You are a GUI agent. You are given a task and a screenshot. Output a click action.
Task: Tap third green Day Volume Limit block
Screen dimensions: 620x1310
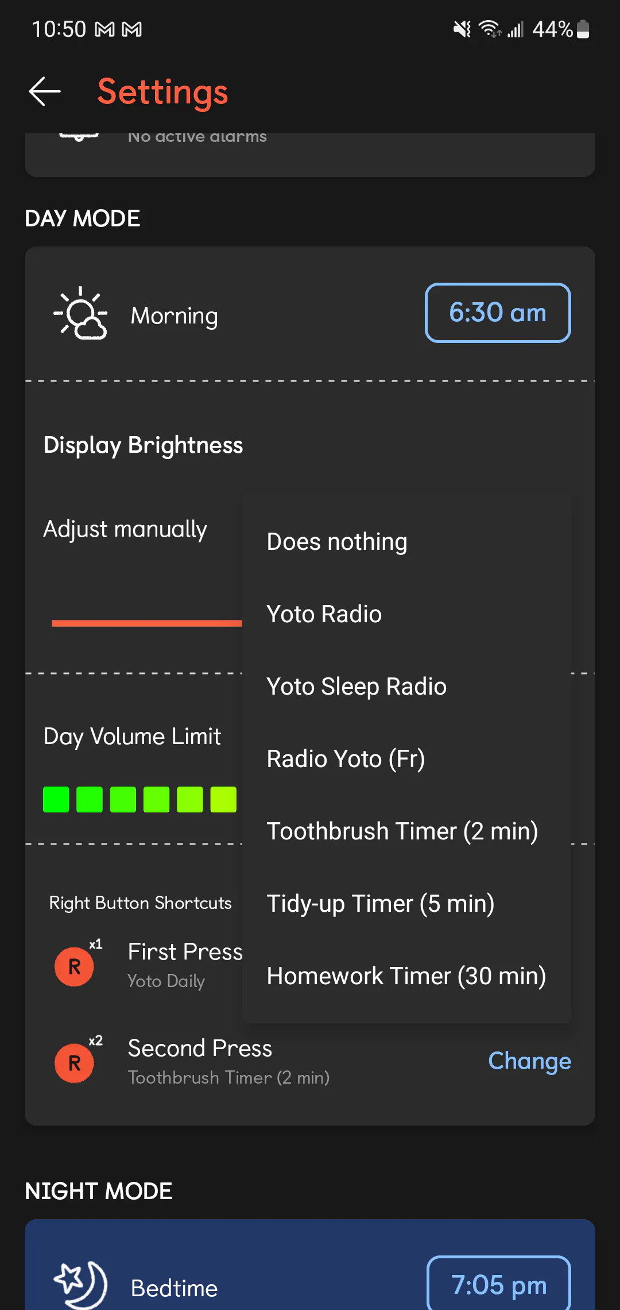pos(123,799)
